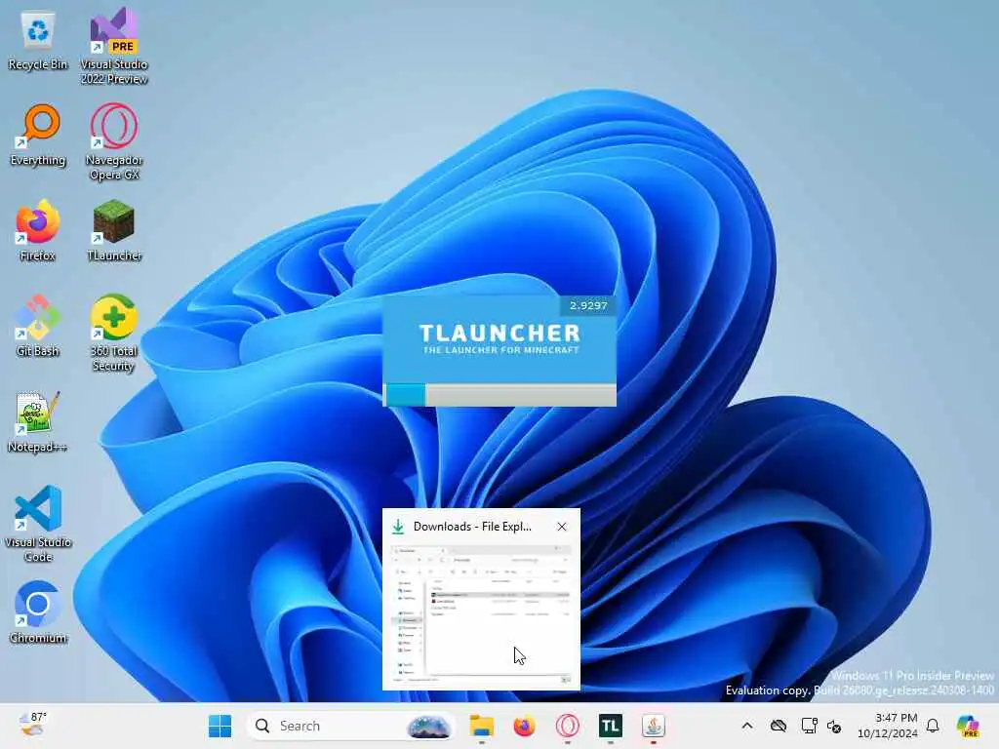The image size is (999, 749).
Task: Click the muted volume tray icon
Action: [834, 726]
